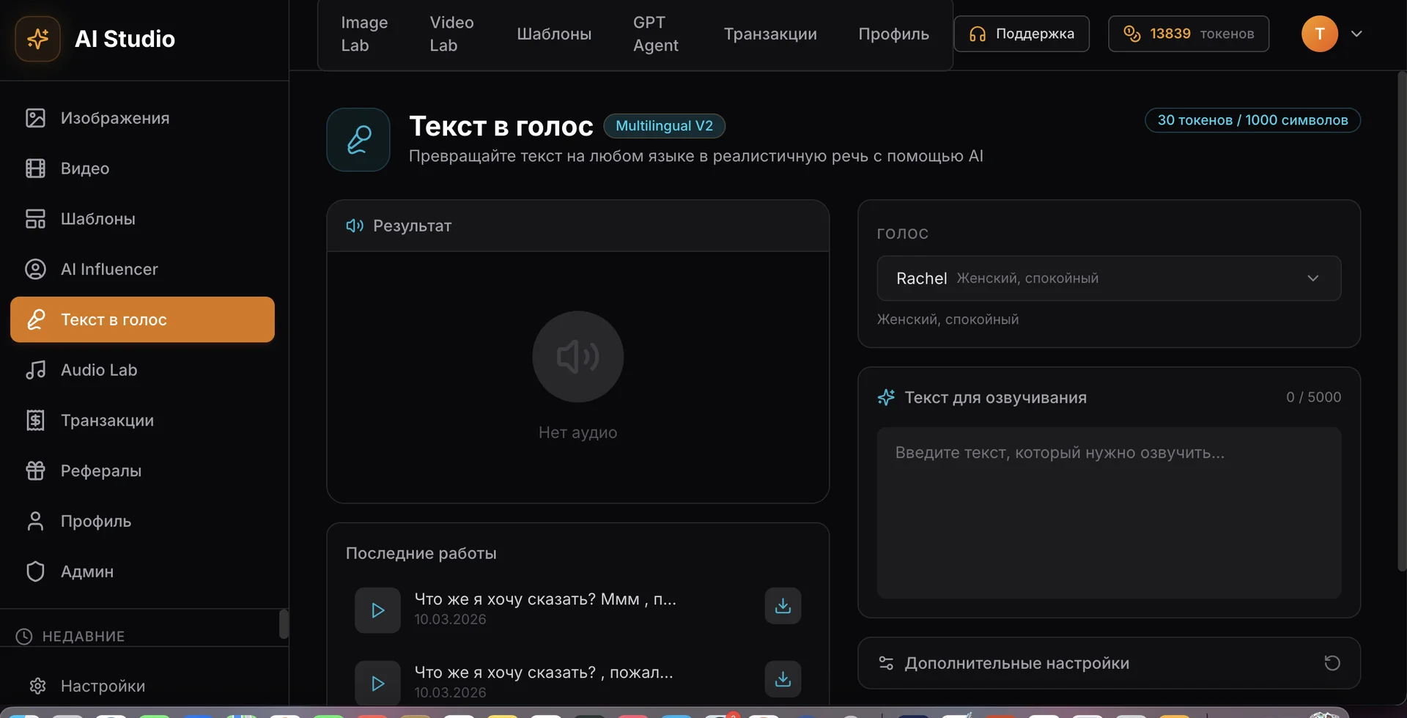Open Транзакции top navigation tab
Viewport: 1407px width, 718px height.
[x=770, y=34]
